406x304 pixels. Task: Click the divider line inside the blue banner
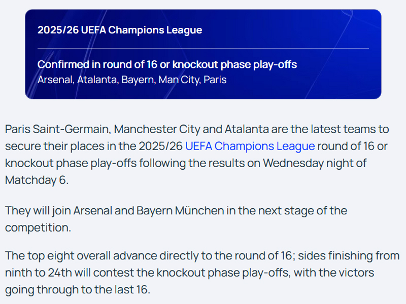click(x=203, y=48)
